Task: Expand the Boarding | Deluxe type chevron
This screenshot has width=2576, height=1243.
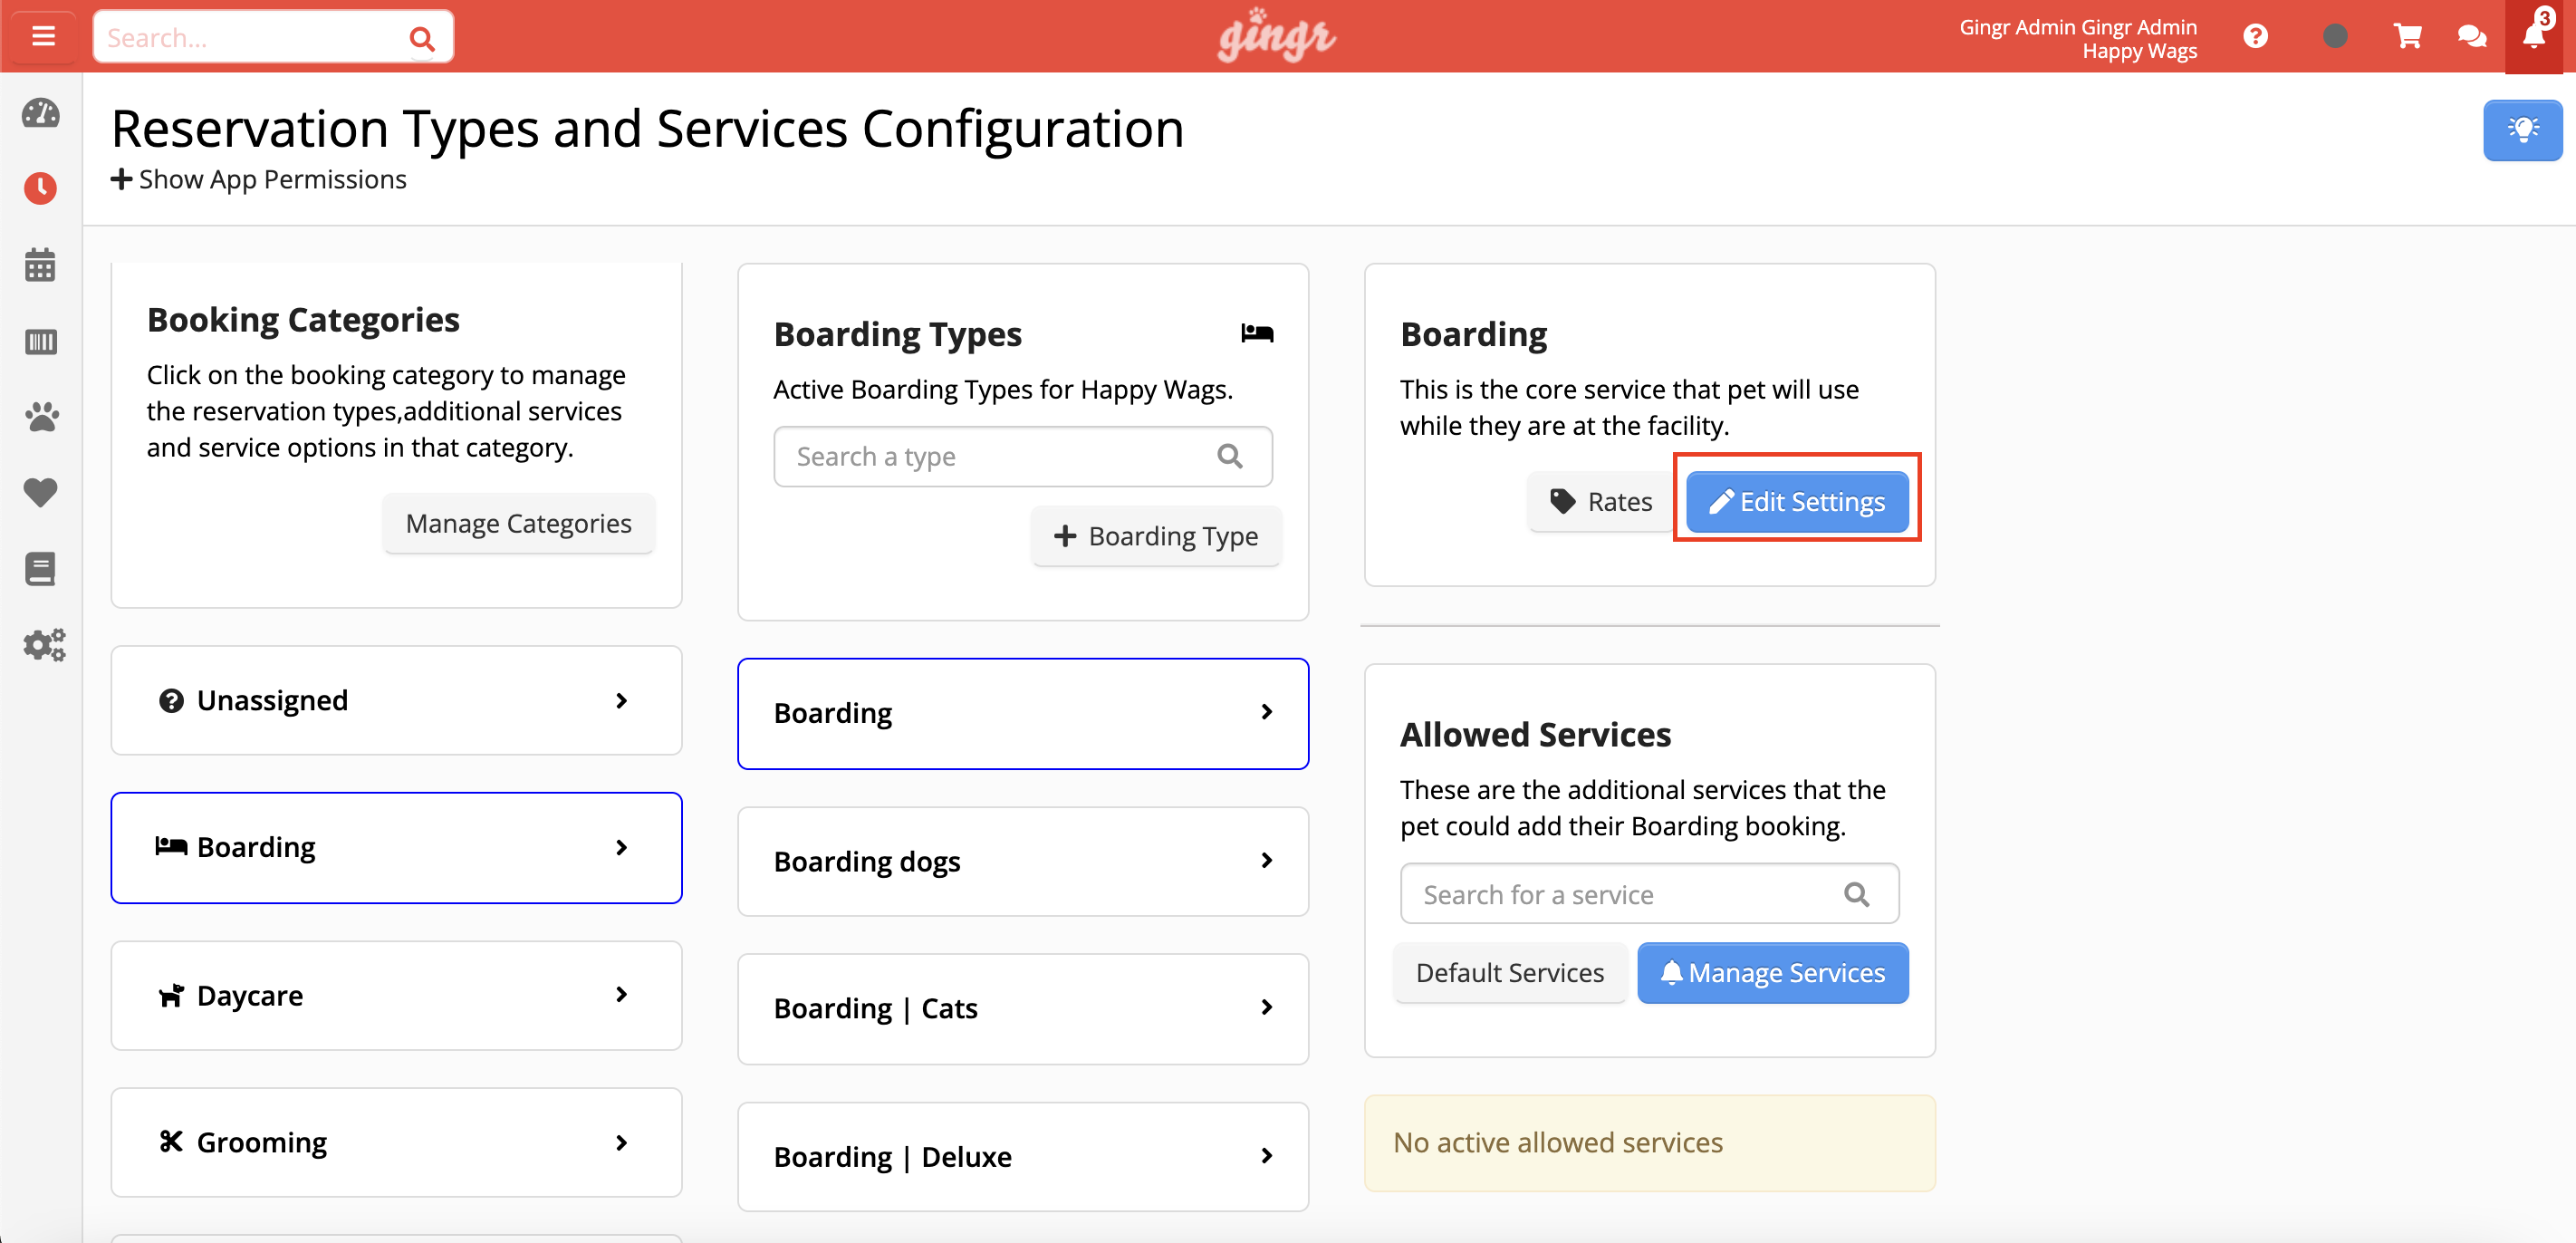Action: (x=1267, y=1156)
